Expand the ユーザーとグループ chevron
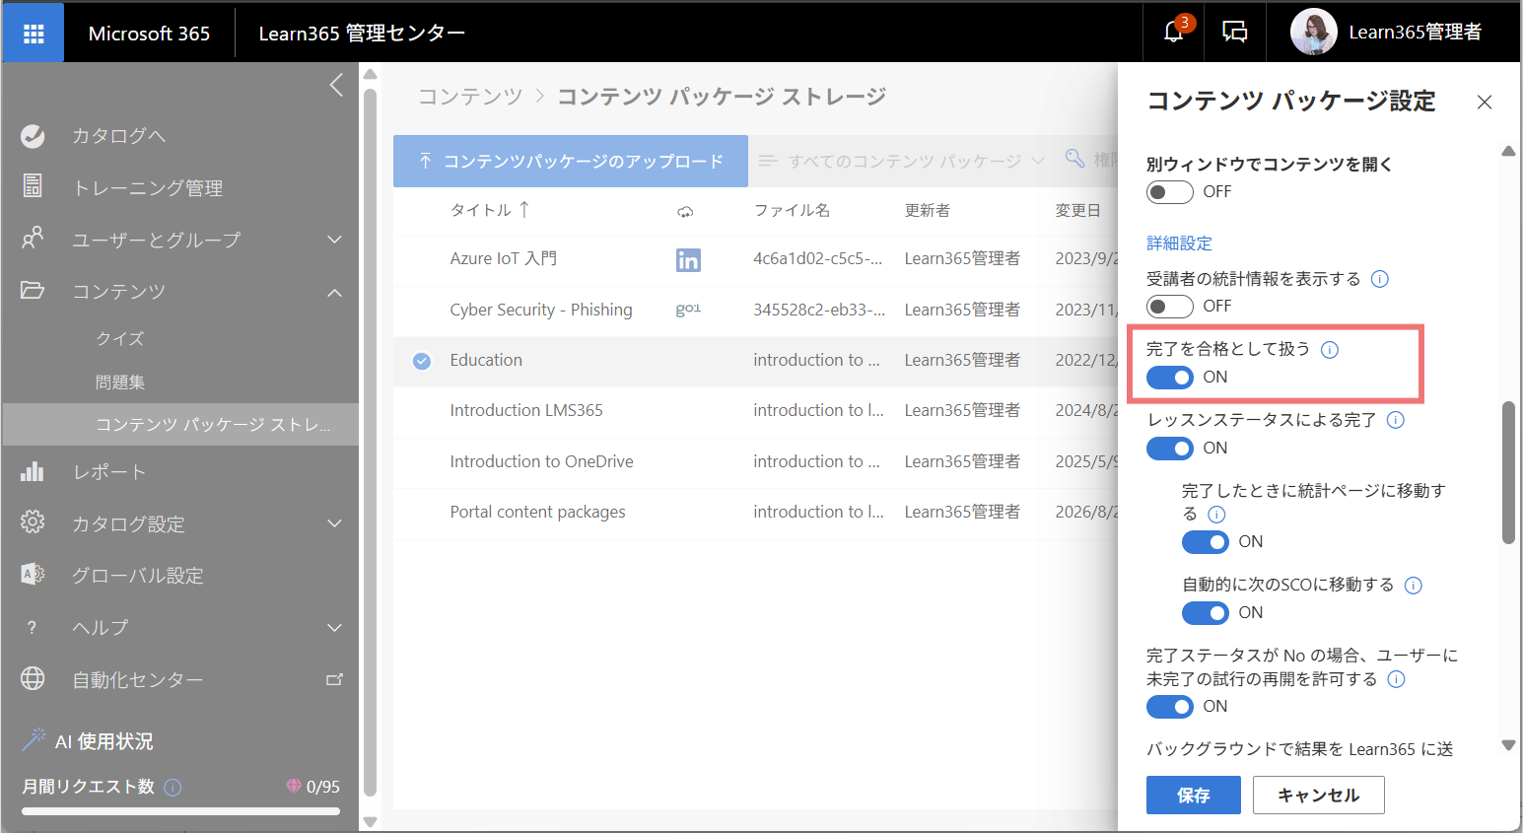Viewport: 1523px width, 833px height. click(335, 240)
